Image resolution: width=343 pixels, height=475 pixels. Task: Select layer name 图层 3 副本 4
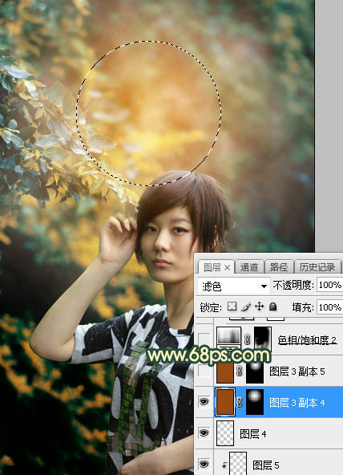tap(297, 403)
